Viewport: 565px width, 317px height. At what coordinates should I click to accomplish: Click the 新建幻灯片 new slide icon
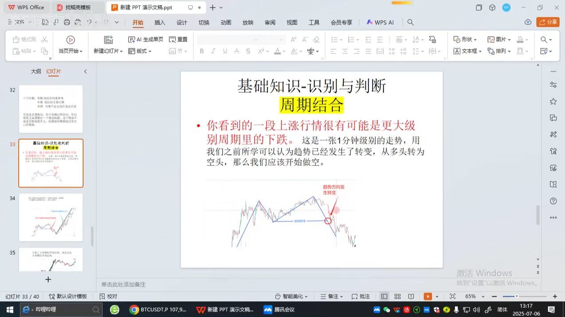[108, 40]
